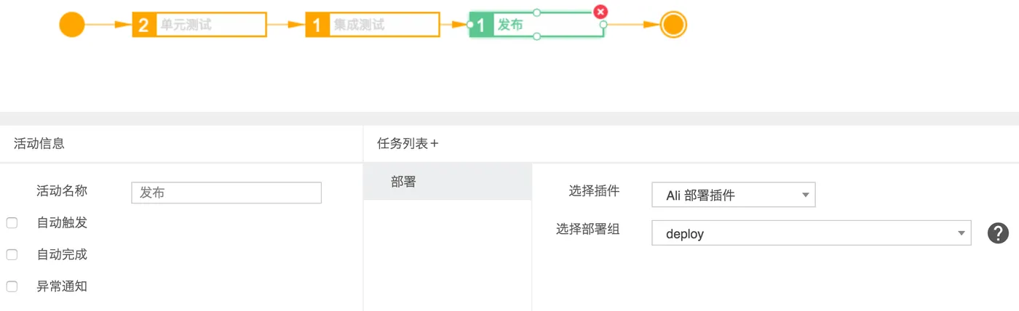1019x311 pixels.
Task: Open the help question mark icon
Action: pyautogui.click(x=998, y=233)
